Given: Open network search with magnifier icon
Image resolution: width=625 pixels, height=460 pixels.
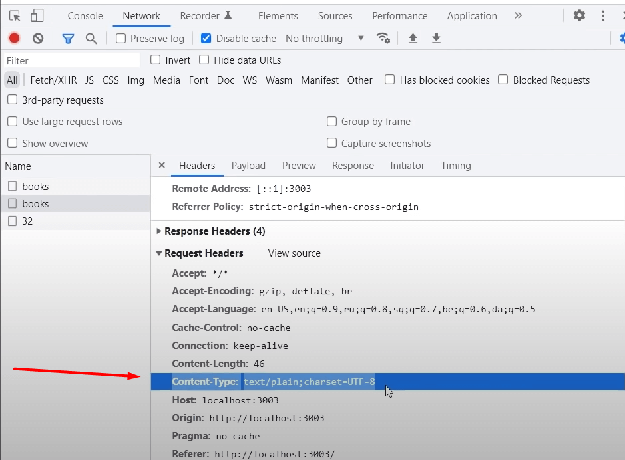Looking at the screenshot, I should click(x=91, y=39).
